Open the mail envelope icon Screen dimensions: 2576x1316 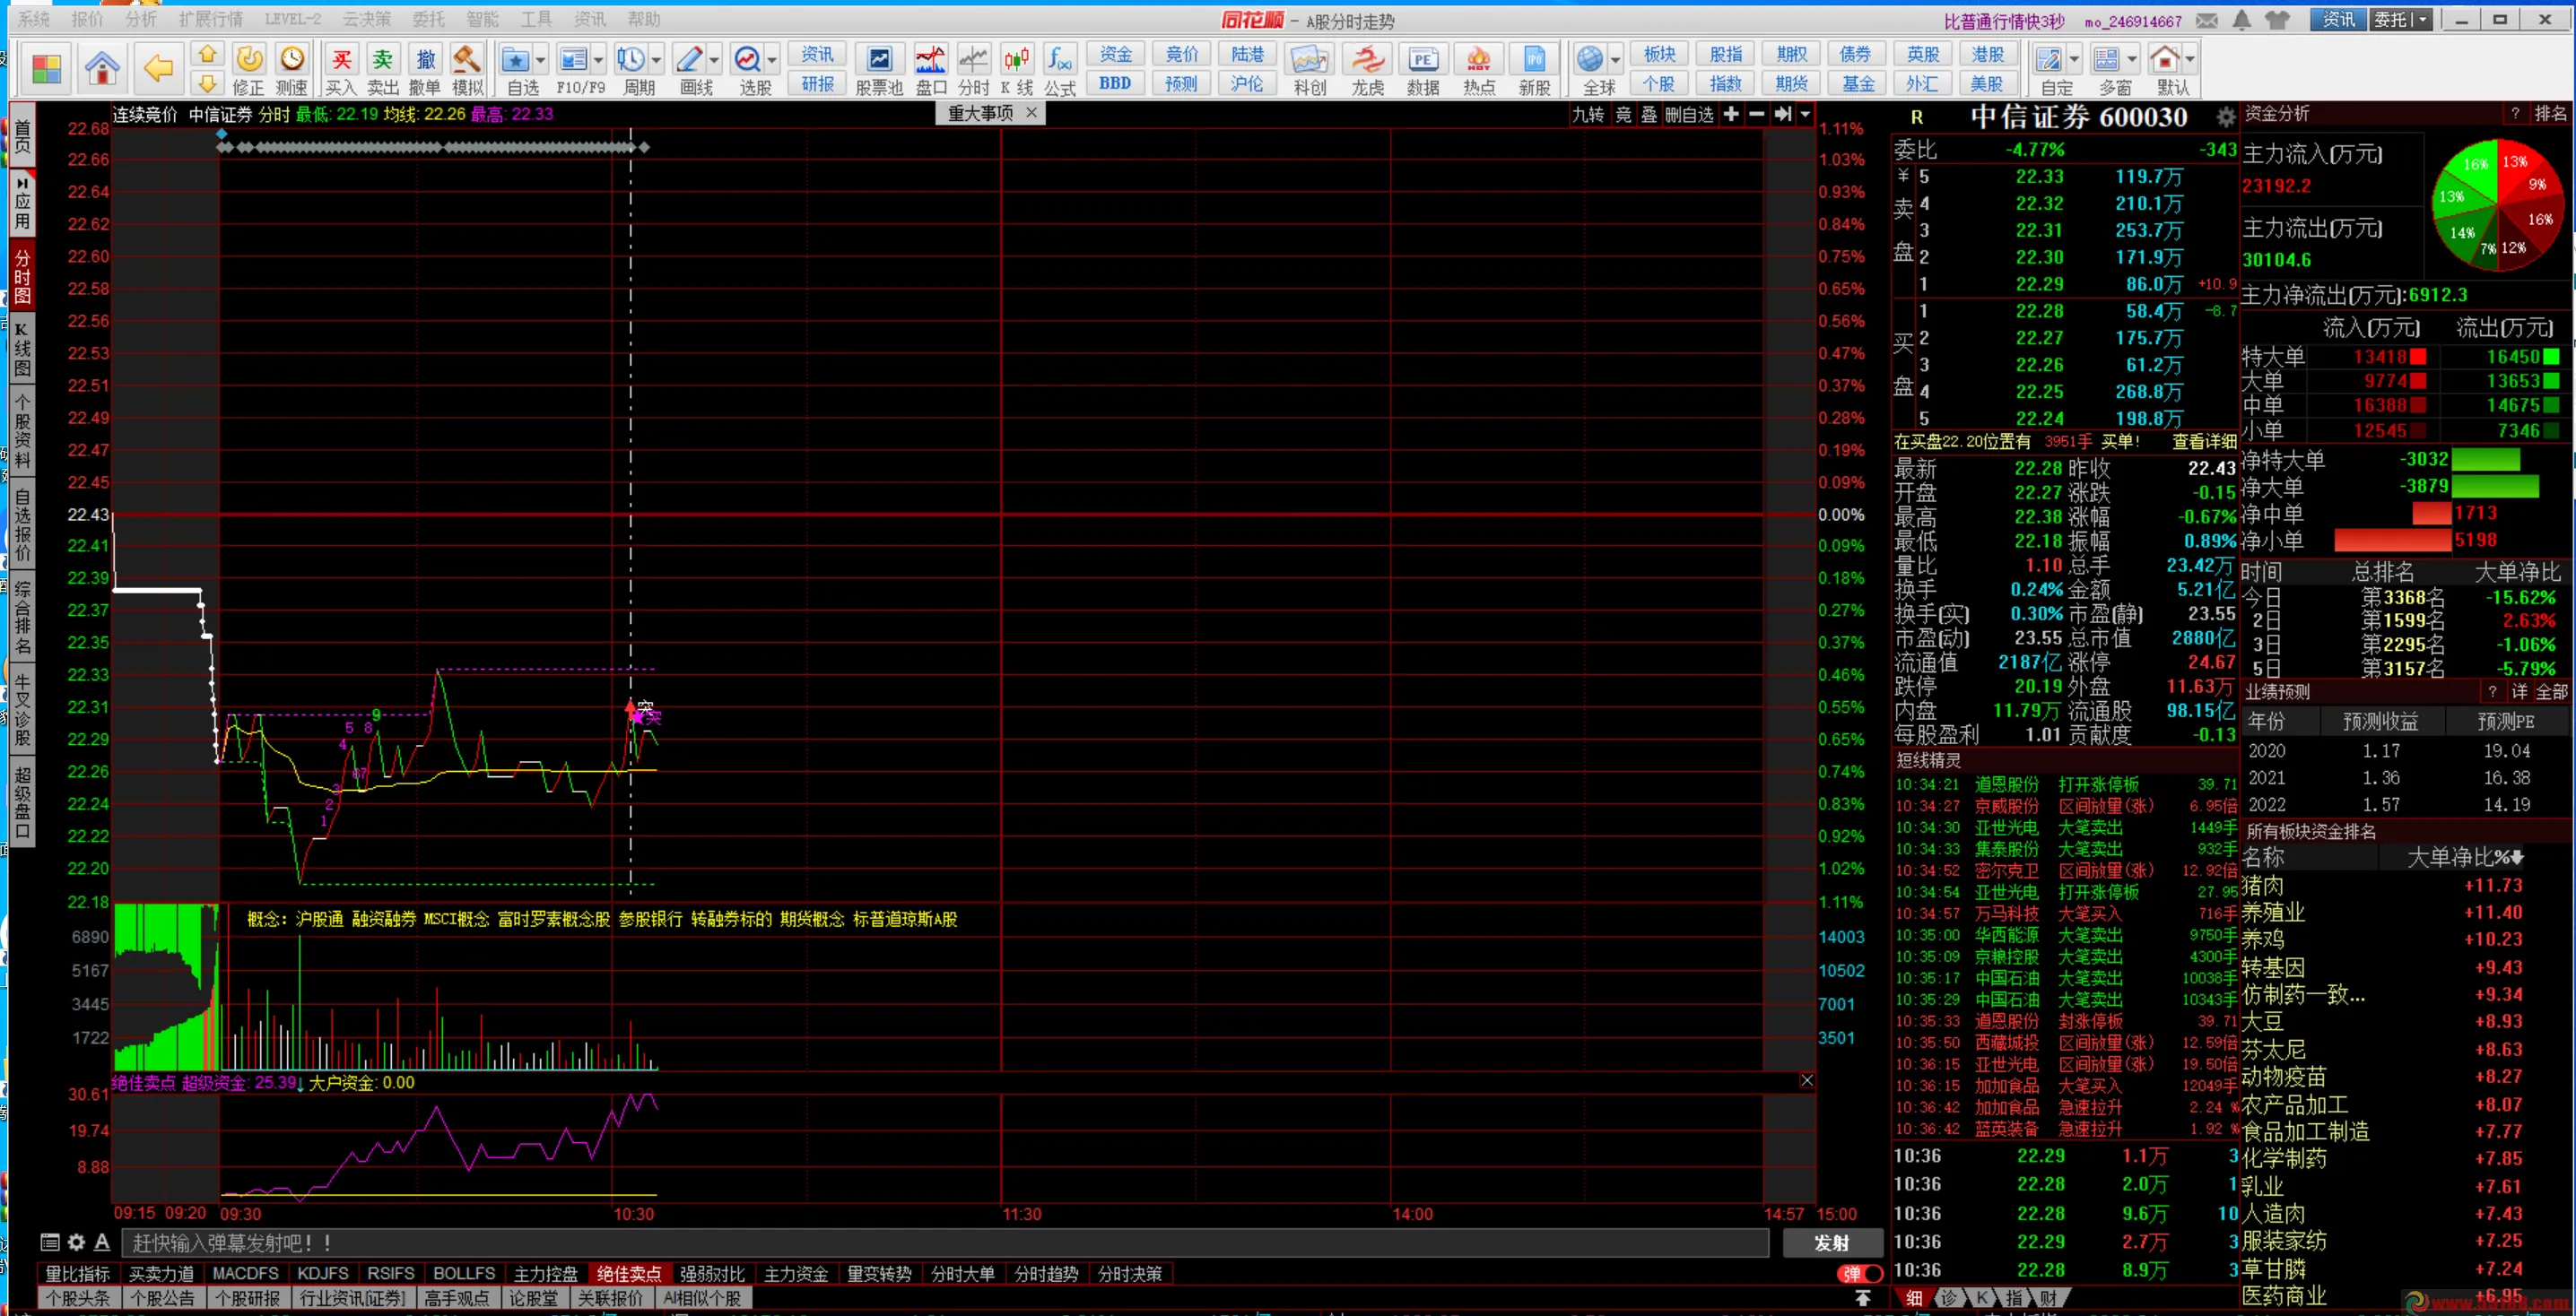coord(2207,20)
